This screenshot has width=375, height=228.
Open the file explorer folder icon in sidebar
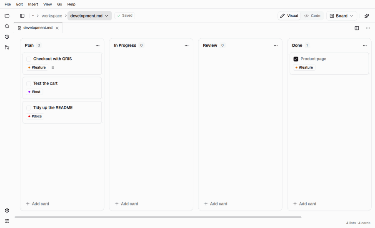point(7,16)
